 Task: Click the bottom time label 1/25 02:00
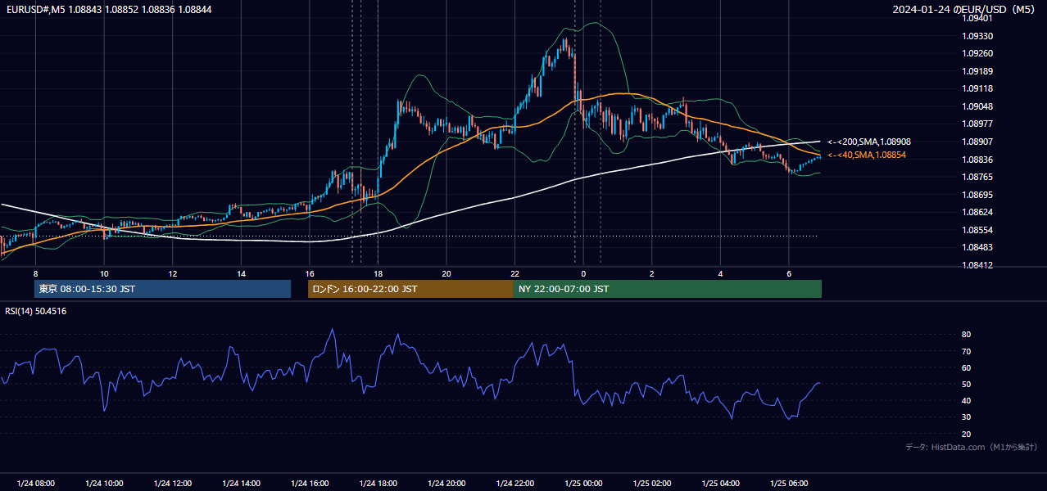(651, 484)
